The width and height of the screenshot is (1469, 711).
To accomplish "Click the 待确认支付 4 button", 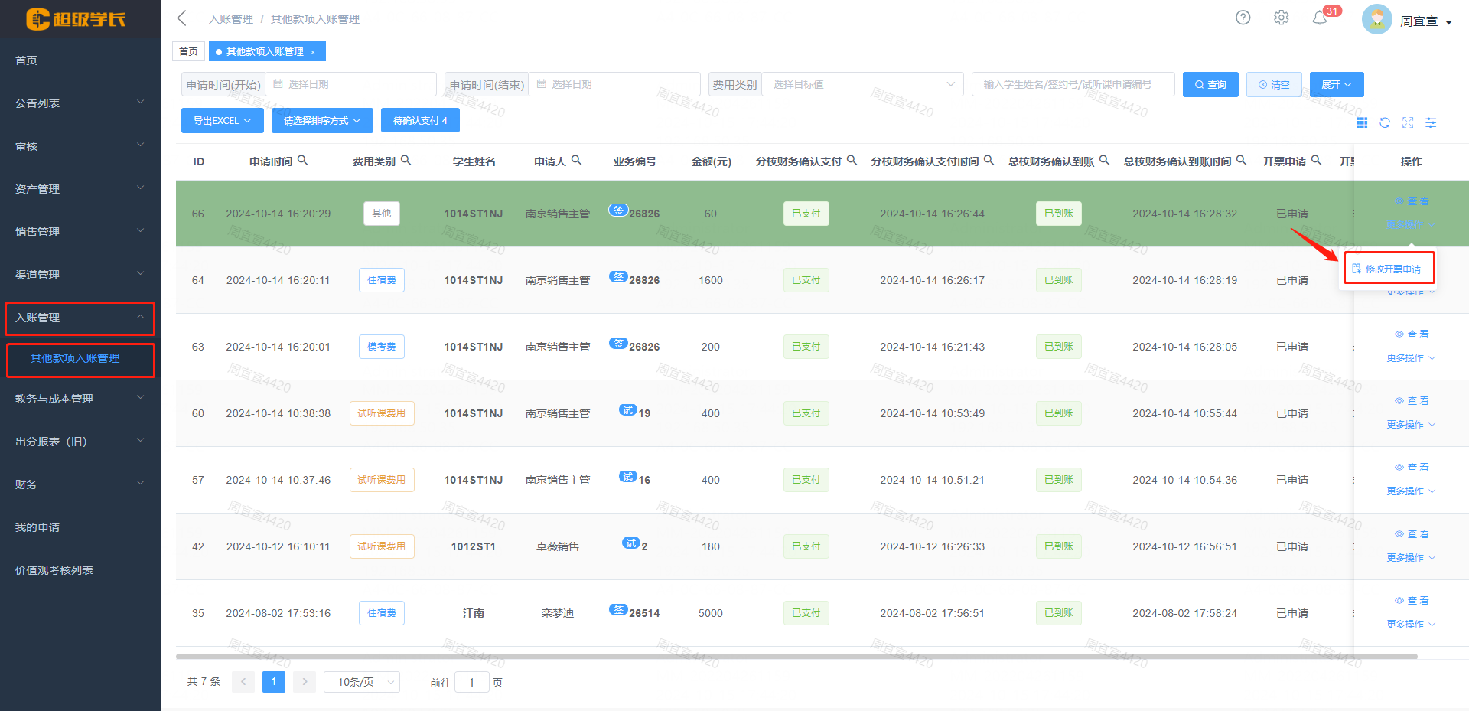I will click(x=419, y=120).
